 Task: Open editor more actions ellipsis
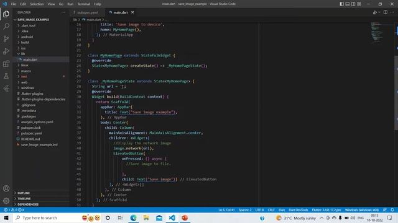tap(392, 12)
